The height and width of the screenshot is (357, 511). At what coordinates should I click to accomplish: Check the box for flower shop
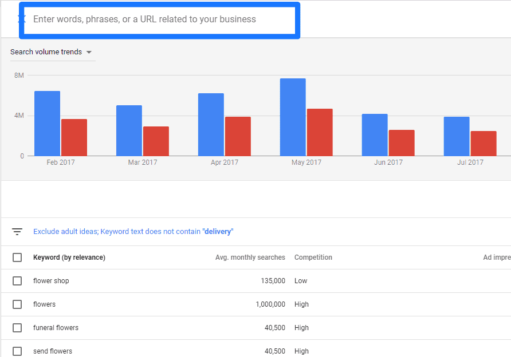(x=17, y=281)
